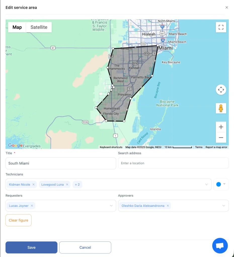
Task: Open the chat support bubble
Action: click(x=220, y=245)
